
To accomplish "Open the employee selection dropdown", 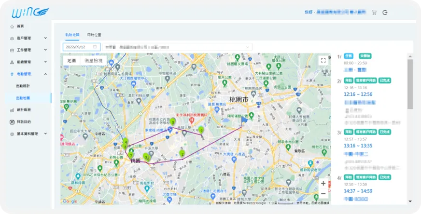I will (177, 47).
